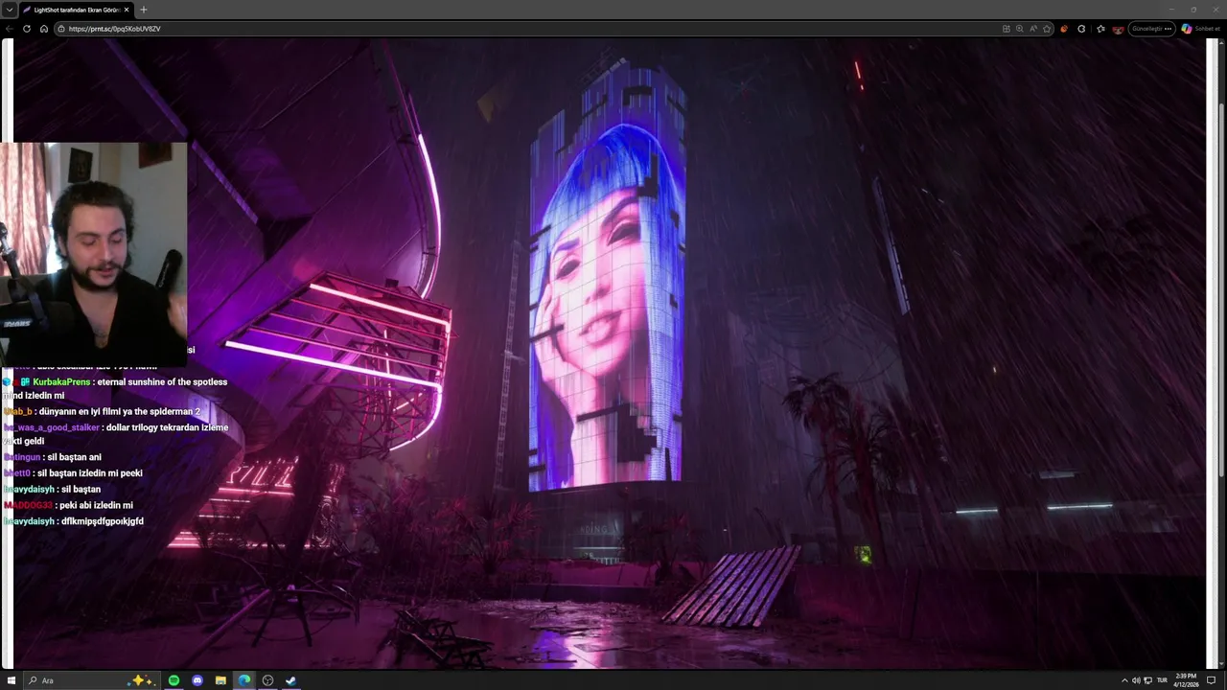
Task: Open the browser home page icon
Action: pos(44,29)
